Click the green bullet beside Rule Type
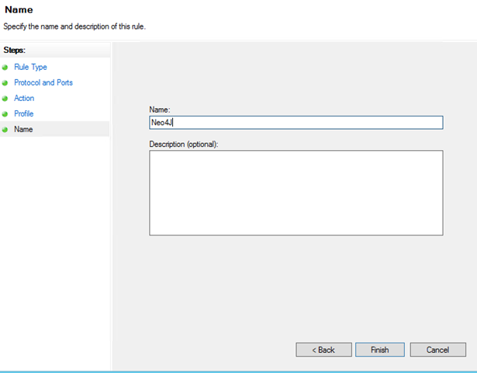The image size is (477, 373). [5, 68]
